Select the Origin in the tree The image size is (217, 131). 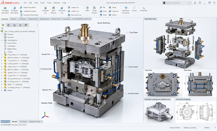tap(8, 52)
